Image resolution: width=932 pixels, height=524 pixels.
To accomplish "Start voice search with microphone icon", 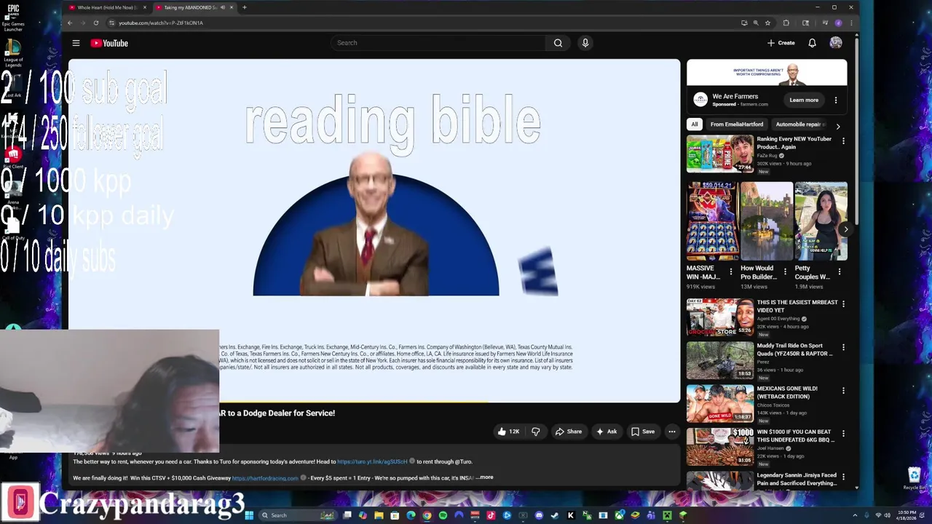I will coord(585,43).
